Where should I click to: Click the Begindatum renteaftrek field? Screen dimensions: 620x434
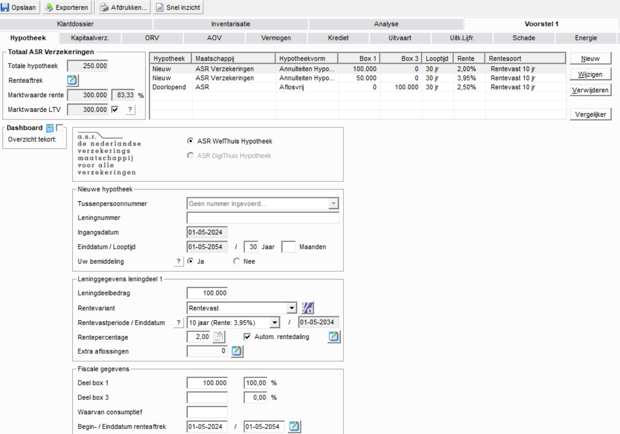207,427
